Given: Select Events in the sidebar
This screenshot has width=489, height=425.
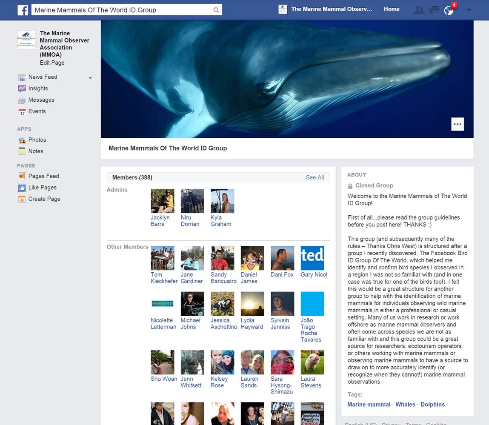Looking at the screenshot, I should 37,111.
